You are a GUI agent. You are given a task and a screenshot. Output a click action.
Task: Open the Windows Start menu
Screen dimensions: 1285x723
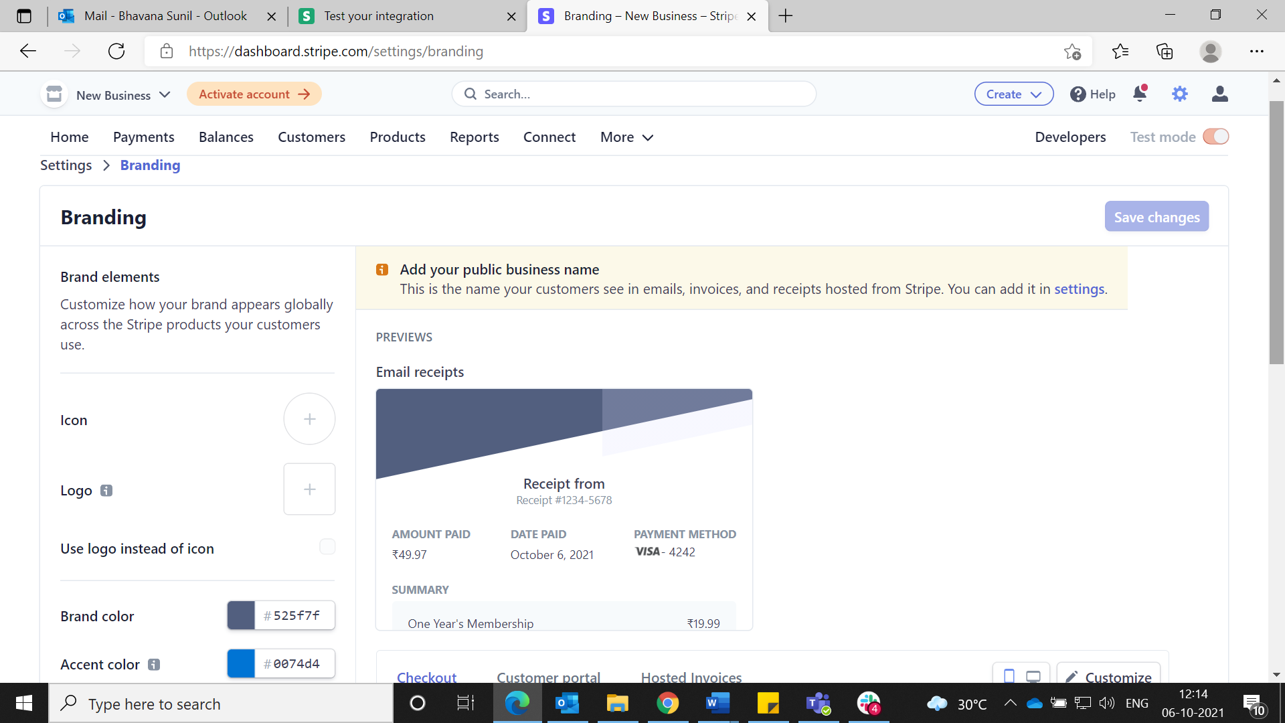(24, 703)
